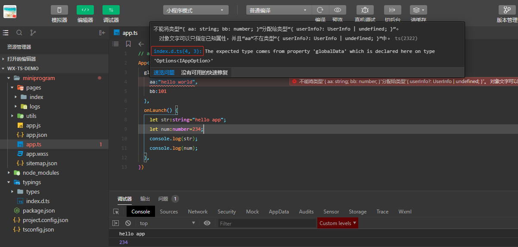Switch to the 调试器 bottom panel tab
The image size is (518, 247).
click(124, 199)
